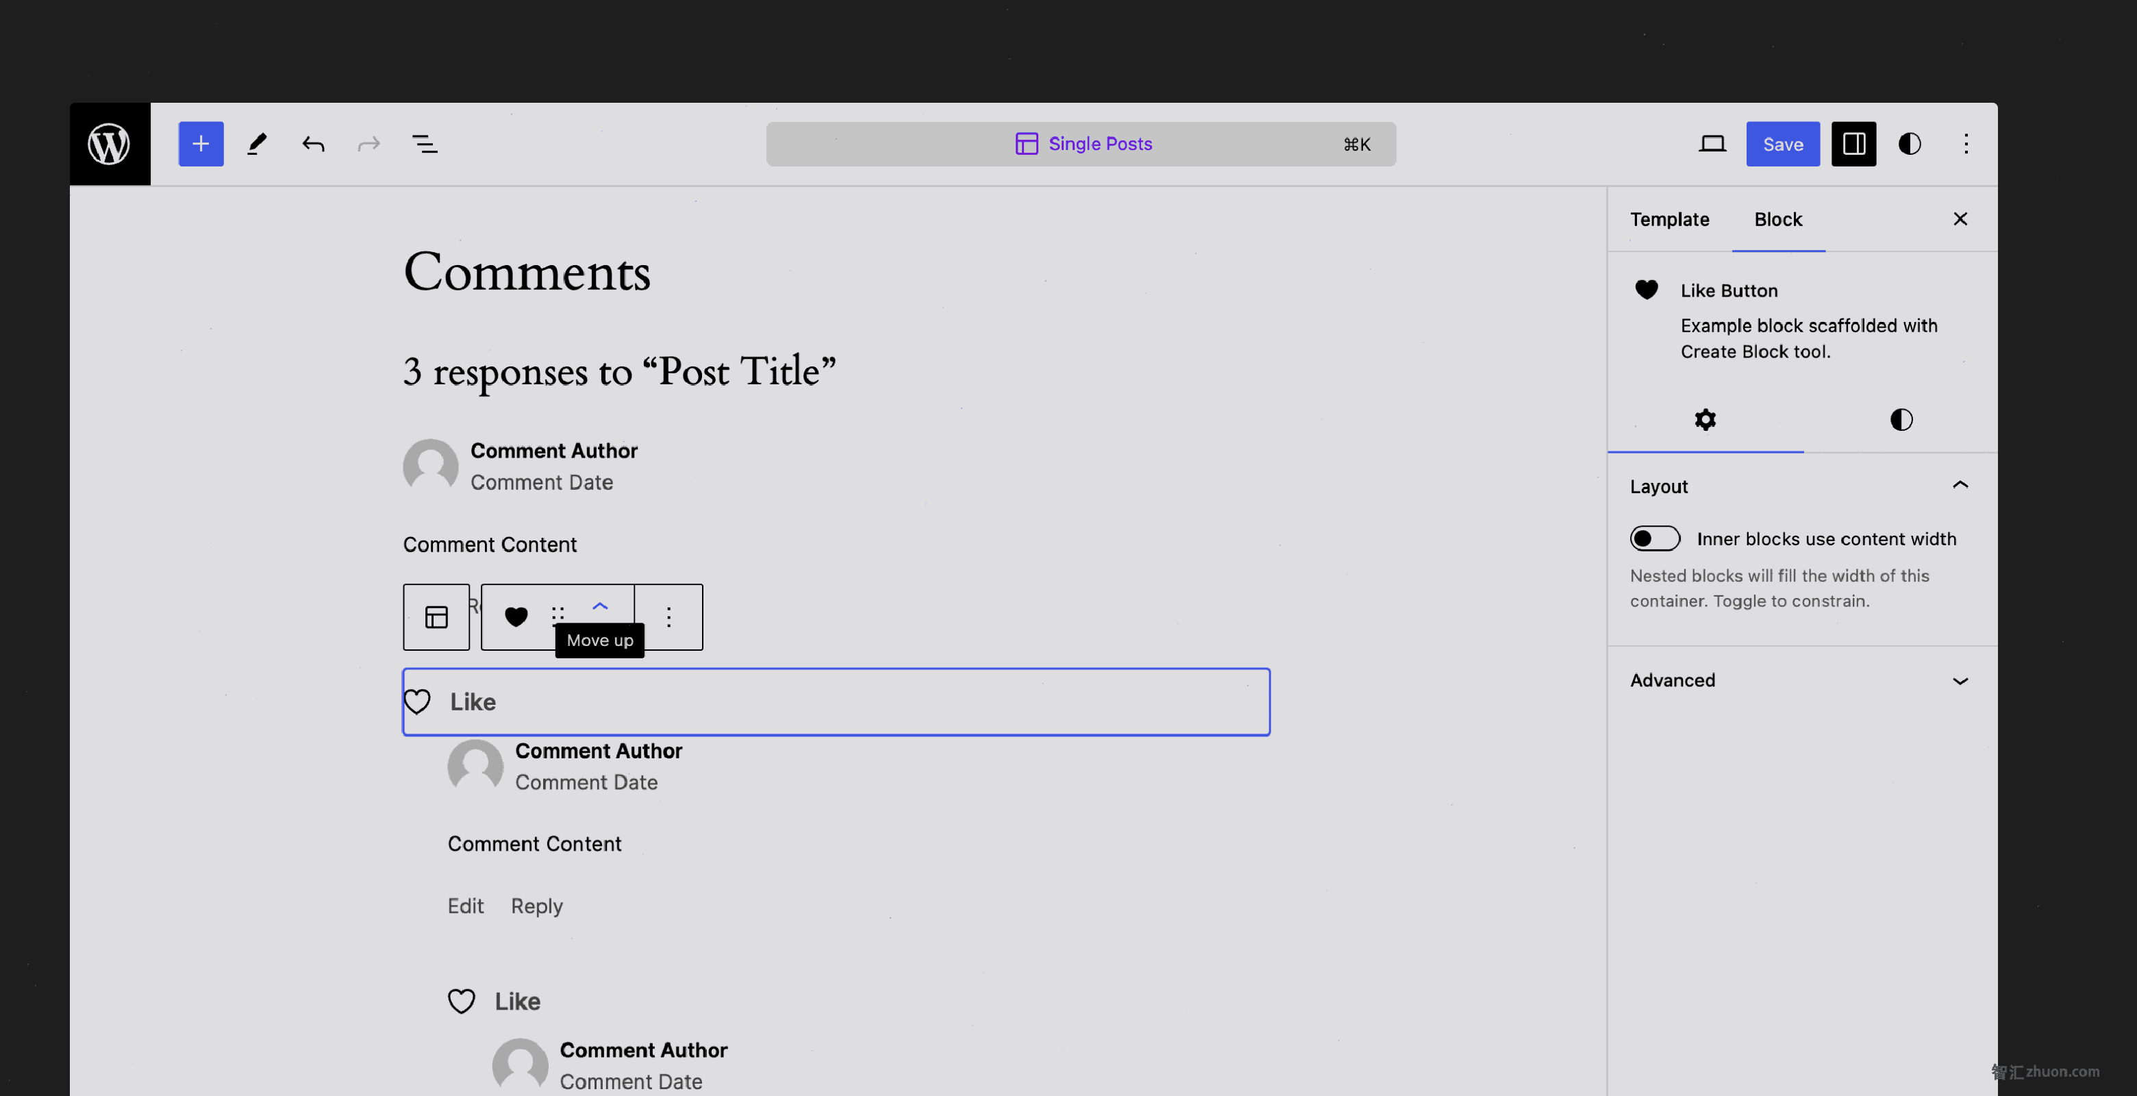2137x1096 pixels.
Task: Click the Save button
Action: coord(1784,144)
